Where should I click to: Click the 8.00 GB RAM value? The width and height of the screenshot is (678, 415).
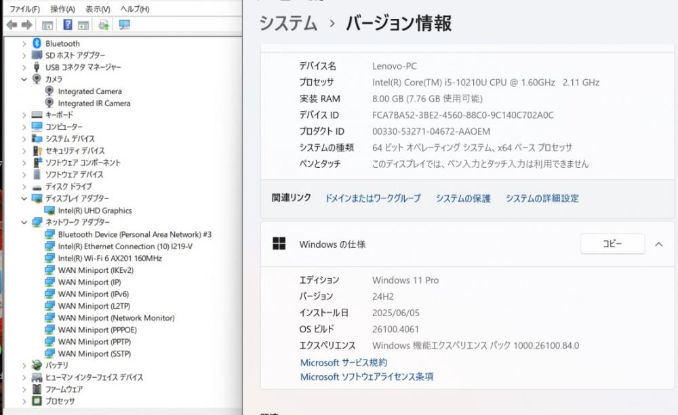coord(427,99)
